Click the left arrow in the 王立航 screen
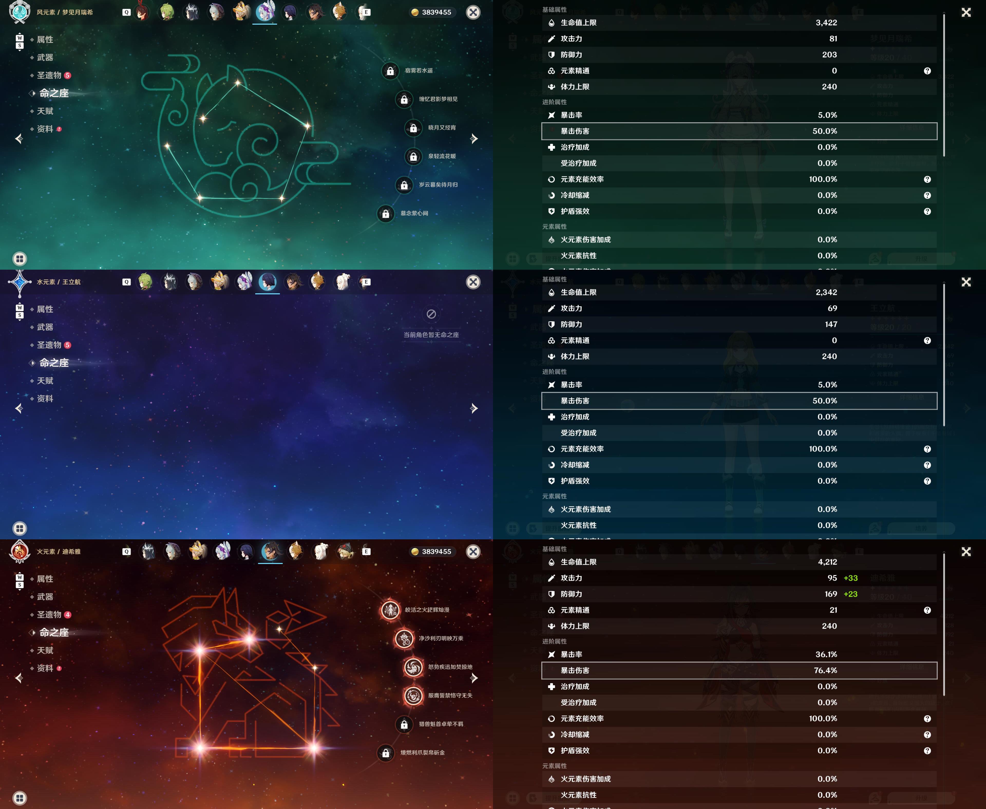Image resolution: width=986 pixels, height=809 pixels. tap(19, 408)
